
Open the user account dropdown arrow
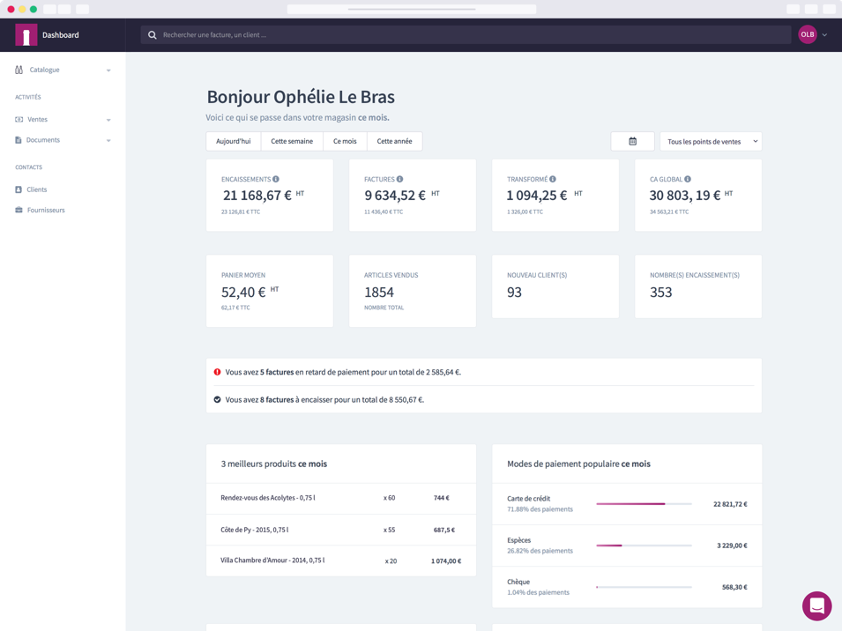pyautogui.click(x=825, y=35)
